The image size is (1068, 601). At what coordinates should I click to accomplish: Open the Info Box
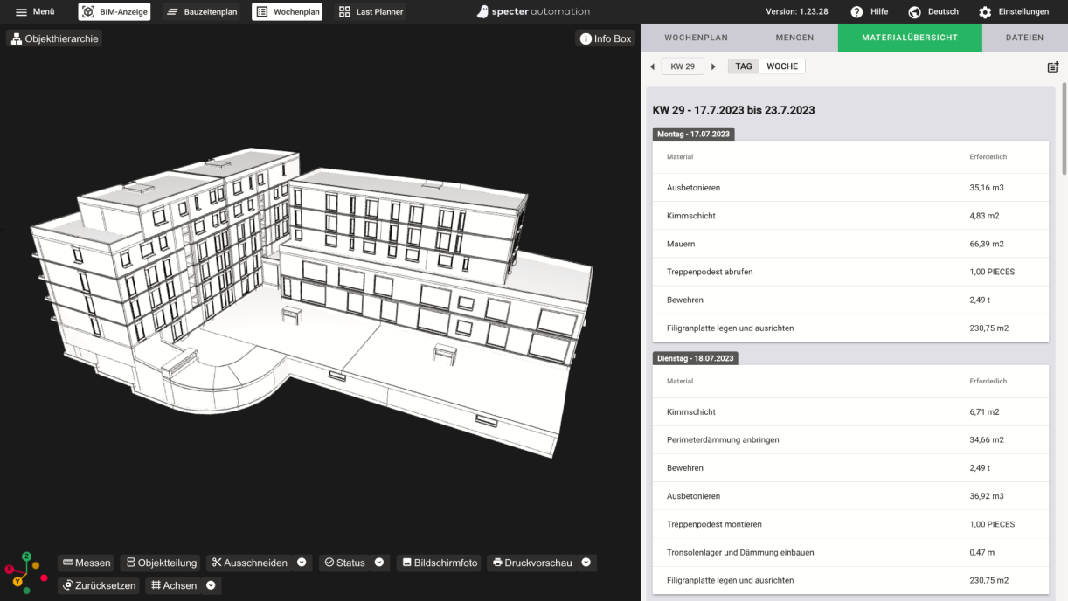click(x=605, y=38)
